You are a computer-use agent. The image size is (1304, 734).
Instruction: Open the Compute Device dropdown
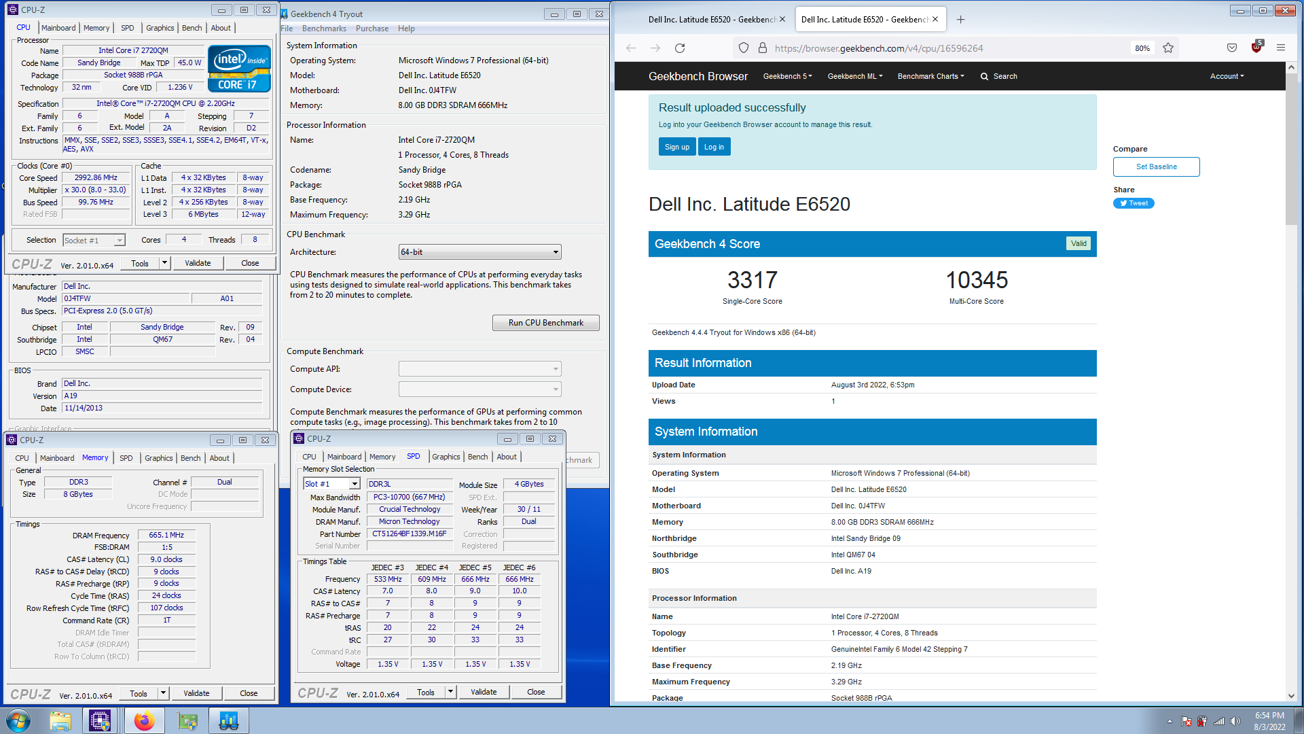[x=479, y=389]
